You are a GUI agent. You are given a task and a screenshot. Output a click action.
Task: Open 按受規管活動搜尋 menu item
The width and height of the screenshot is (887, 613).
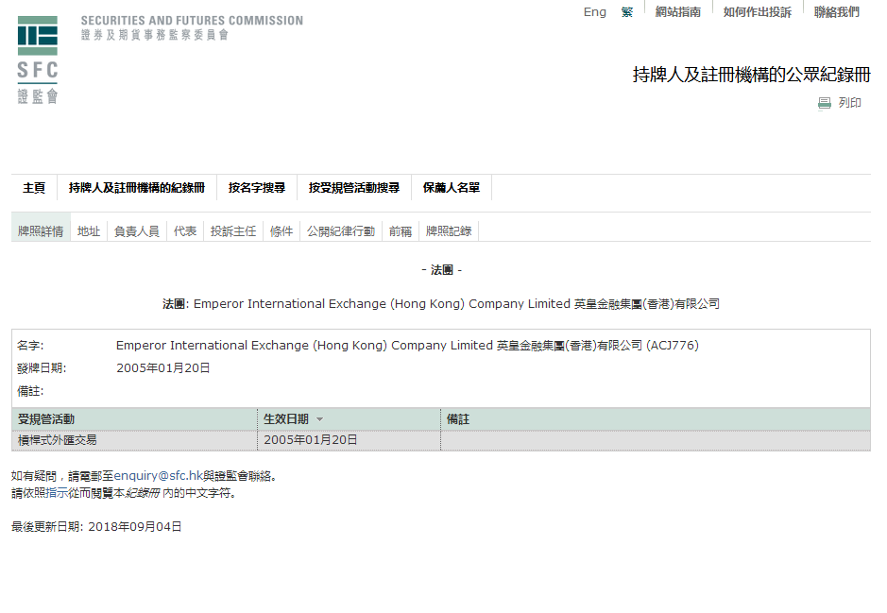(x=354, y=188)
